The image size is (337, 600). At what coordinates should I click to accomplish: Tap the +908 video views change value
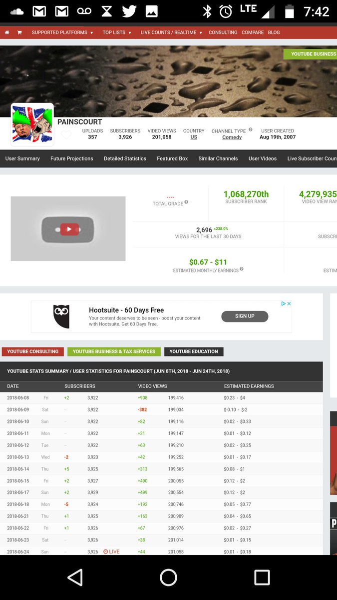pos(143,398)
